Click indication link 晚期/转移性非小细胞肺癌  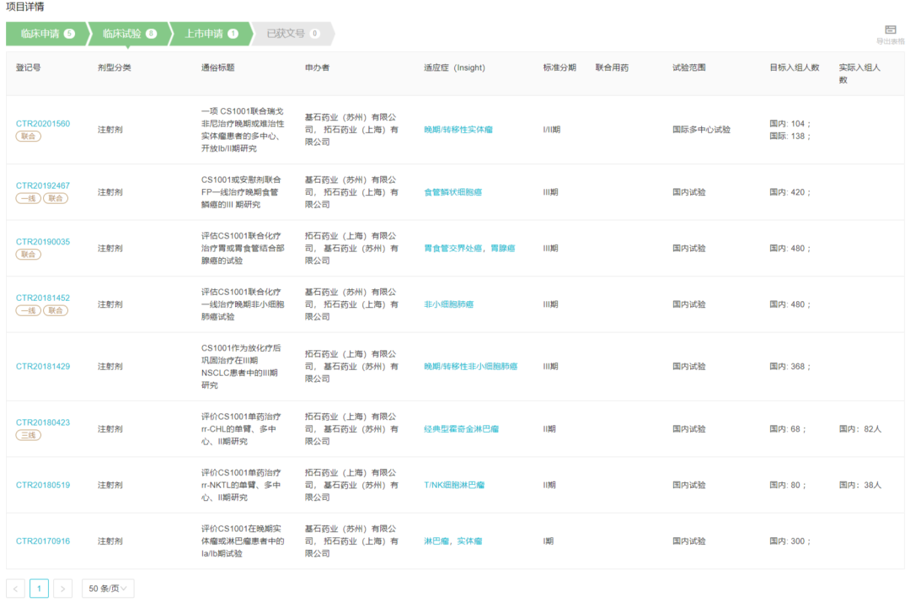471,366
